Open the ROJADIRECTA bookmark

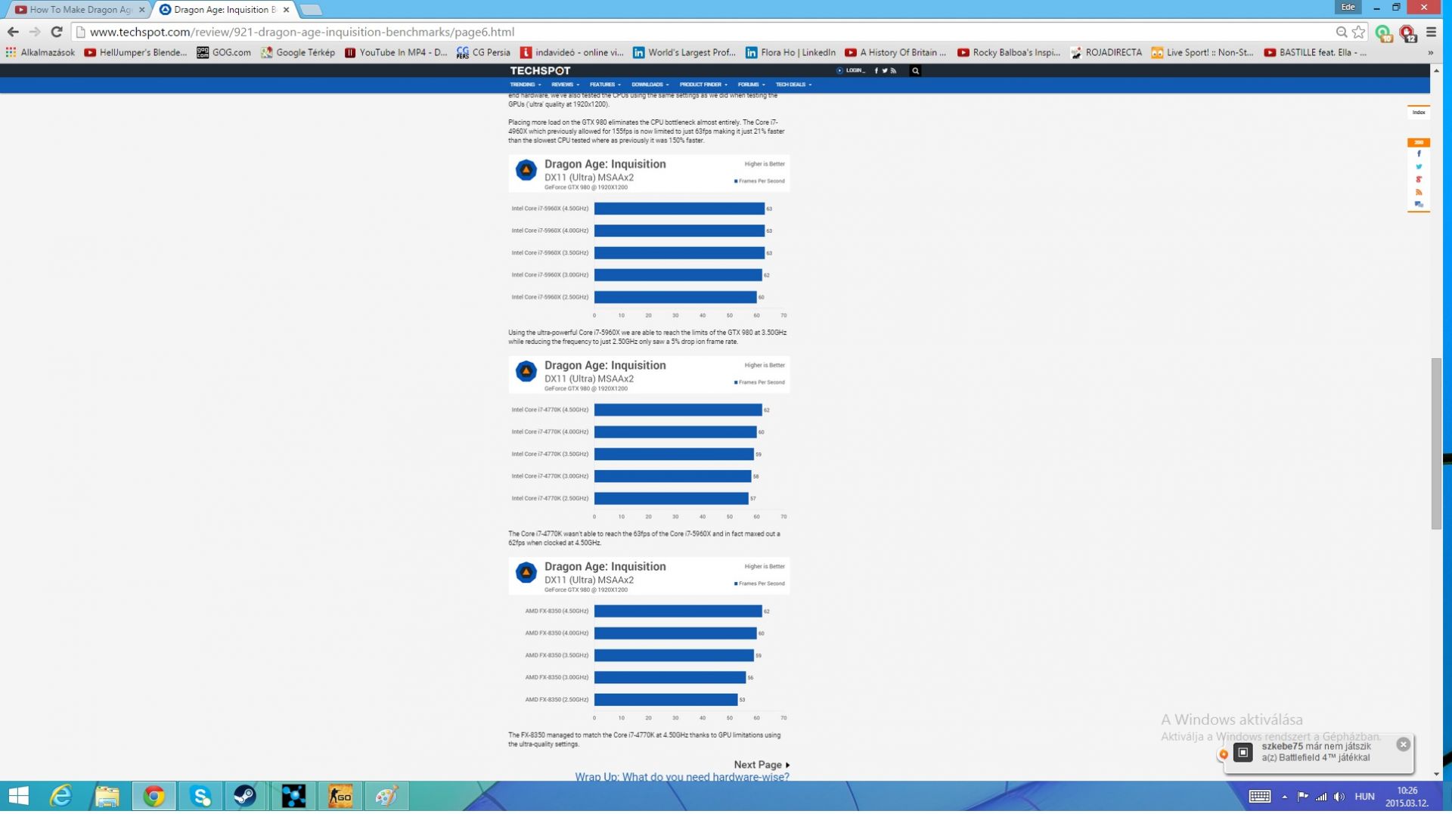coord(1106,53)
